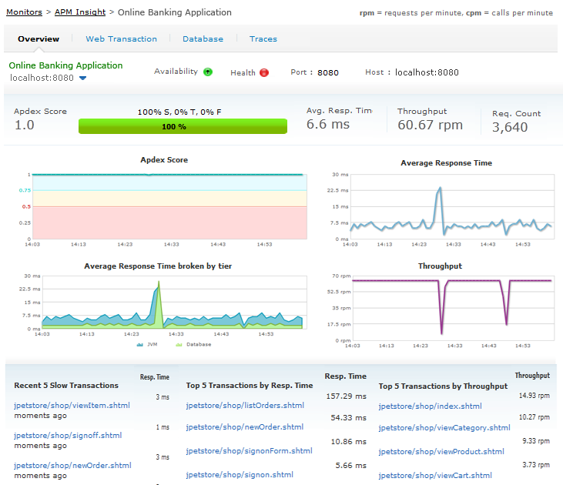Click the green Availability status icon
Viewport: 563px width, 485px height.
pos(207,72)
